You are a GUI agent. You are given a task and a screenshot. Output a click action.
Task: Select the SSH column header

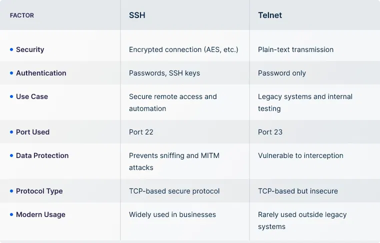pyautogui.click(x=137, y=15)
